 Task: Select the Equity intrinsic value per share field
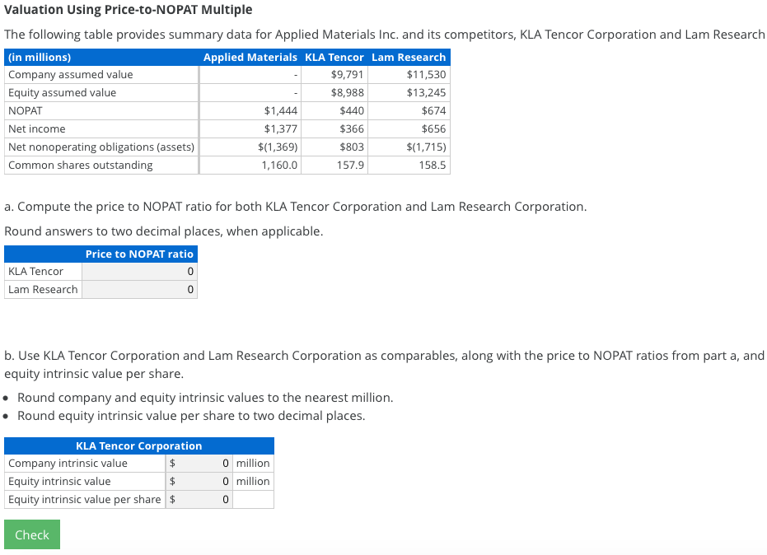[x=199, y=499]
